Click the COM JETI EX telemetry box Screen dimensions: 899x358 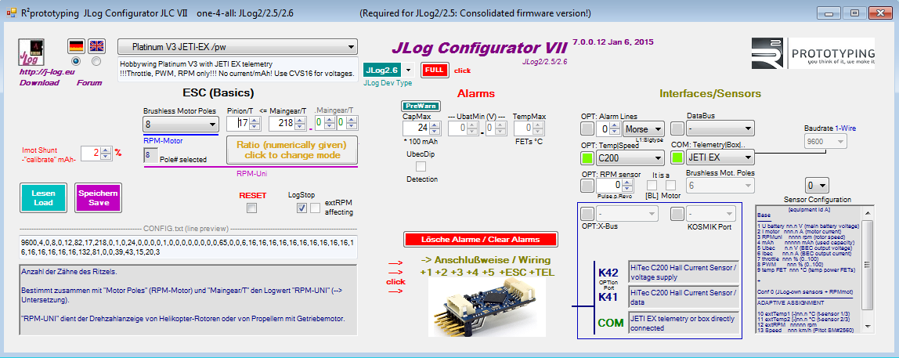pyautogui.click(x=684, y=323)
